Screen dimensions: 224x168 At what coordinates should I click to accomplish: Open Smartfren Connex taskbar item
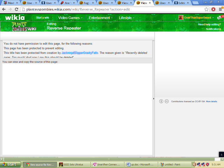pyautogui.click(x=108, y=164)
